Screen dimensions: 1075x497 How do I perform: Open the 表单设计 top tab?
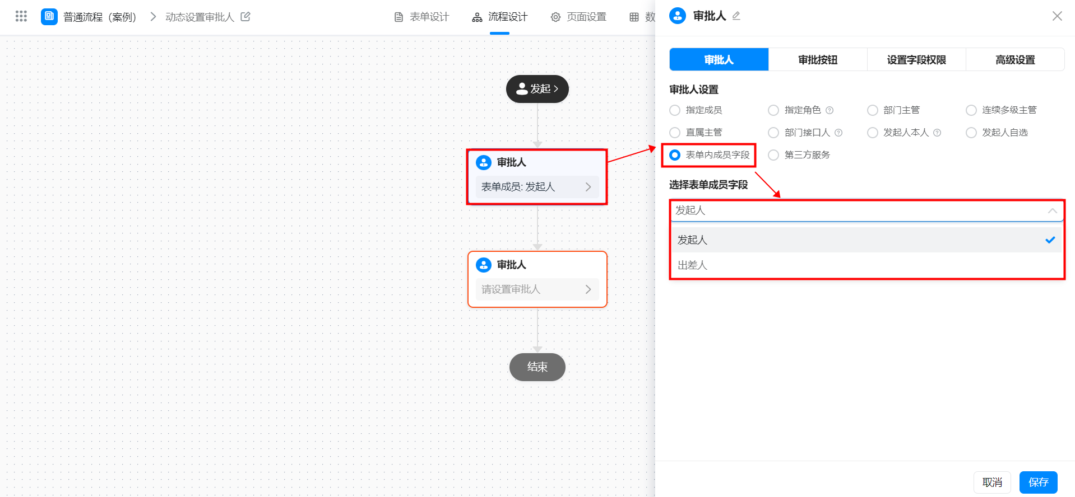click(421, 17)
